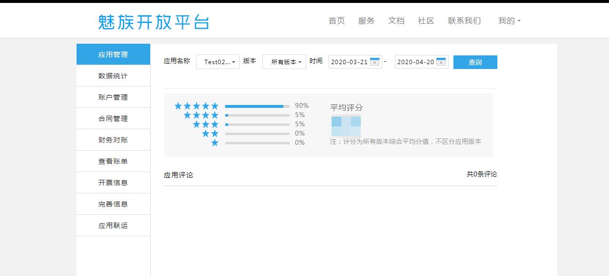
Task: Open 服务 in top navigation
Action: tap(366, 21)
